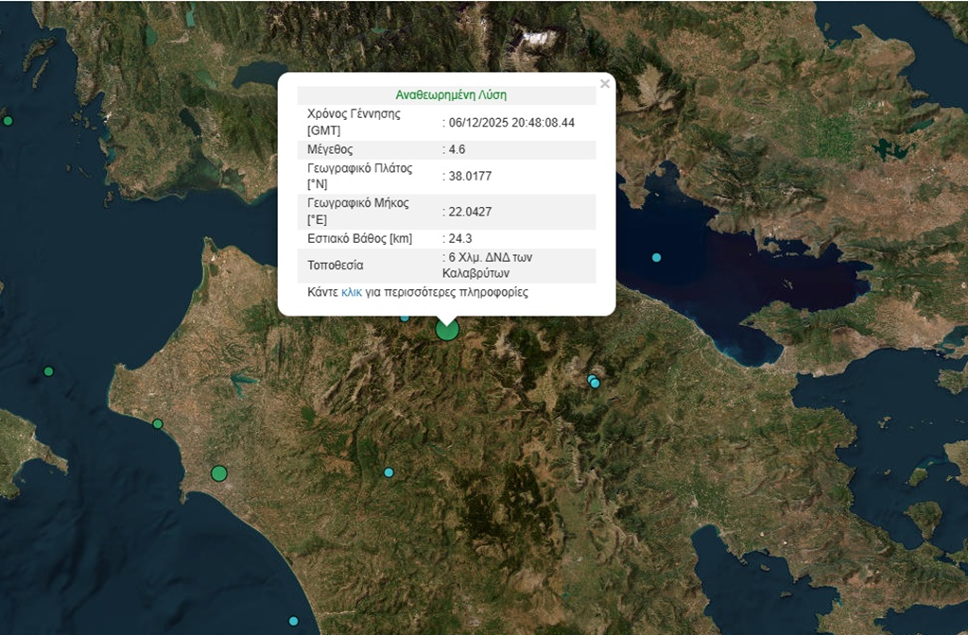The height and width of the screenshot is (635, 968).
Task: Click the longitude value 22.0427
Action: click(470, 212)
